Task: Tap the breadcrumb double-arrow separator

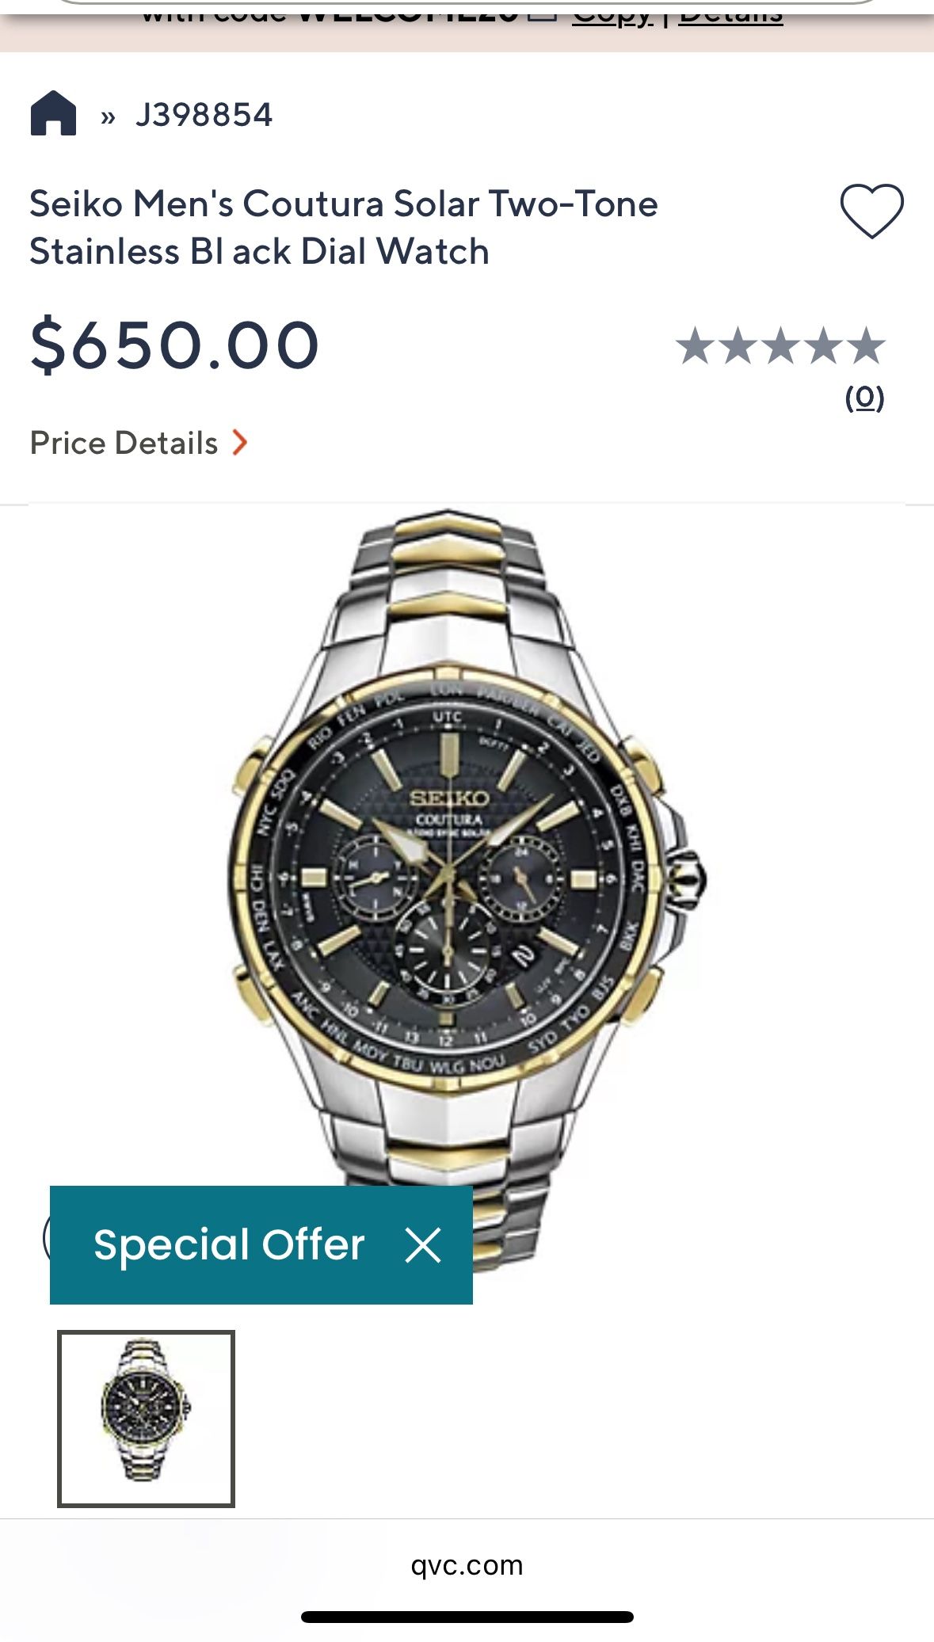Action: 108,117
